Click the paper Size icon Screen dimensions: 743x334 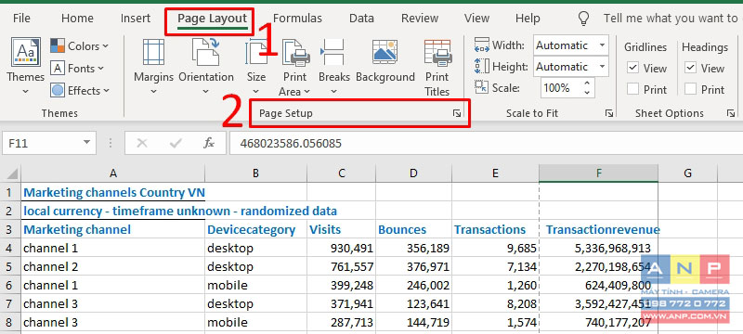pyautogui.click(x=256, y=52)
